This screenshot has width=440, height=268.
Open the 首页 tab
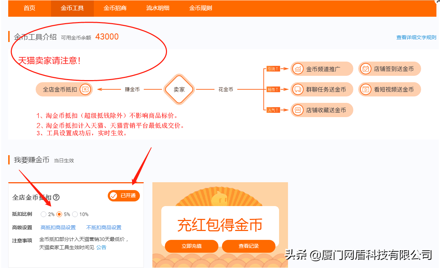[x=30, y=8]
